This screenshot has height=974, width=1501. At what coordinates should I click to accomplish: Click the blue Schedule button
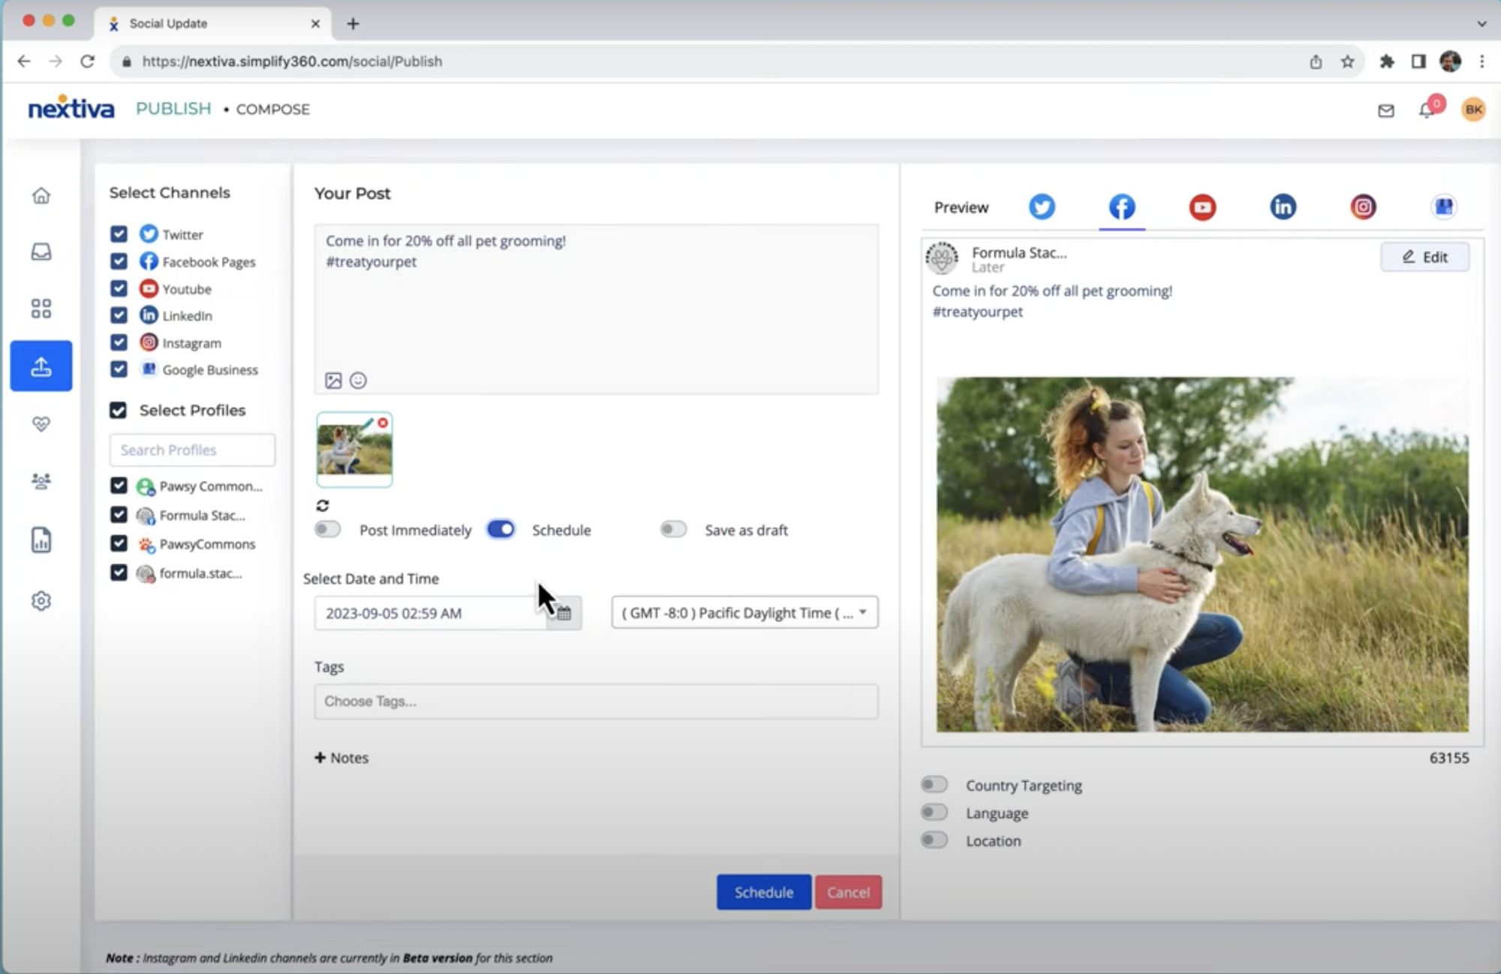pyautogui.click(x=763, y=892)
